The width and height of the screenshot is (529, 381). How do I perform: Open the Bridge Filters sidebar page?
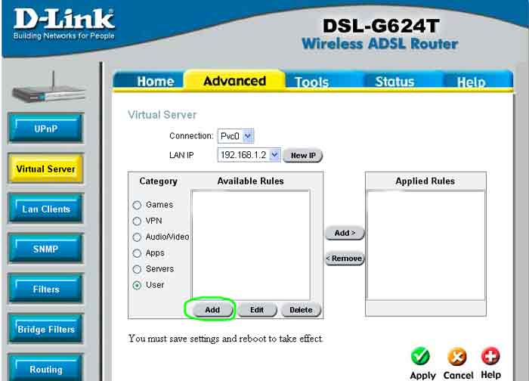pos(46,330)
